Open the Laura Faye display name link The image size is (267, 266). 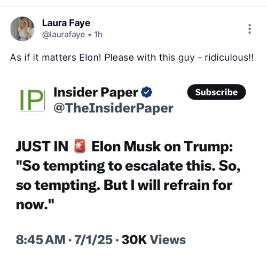pos(66,23)
